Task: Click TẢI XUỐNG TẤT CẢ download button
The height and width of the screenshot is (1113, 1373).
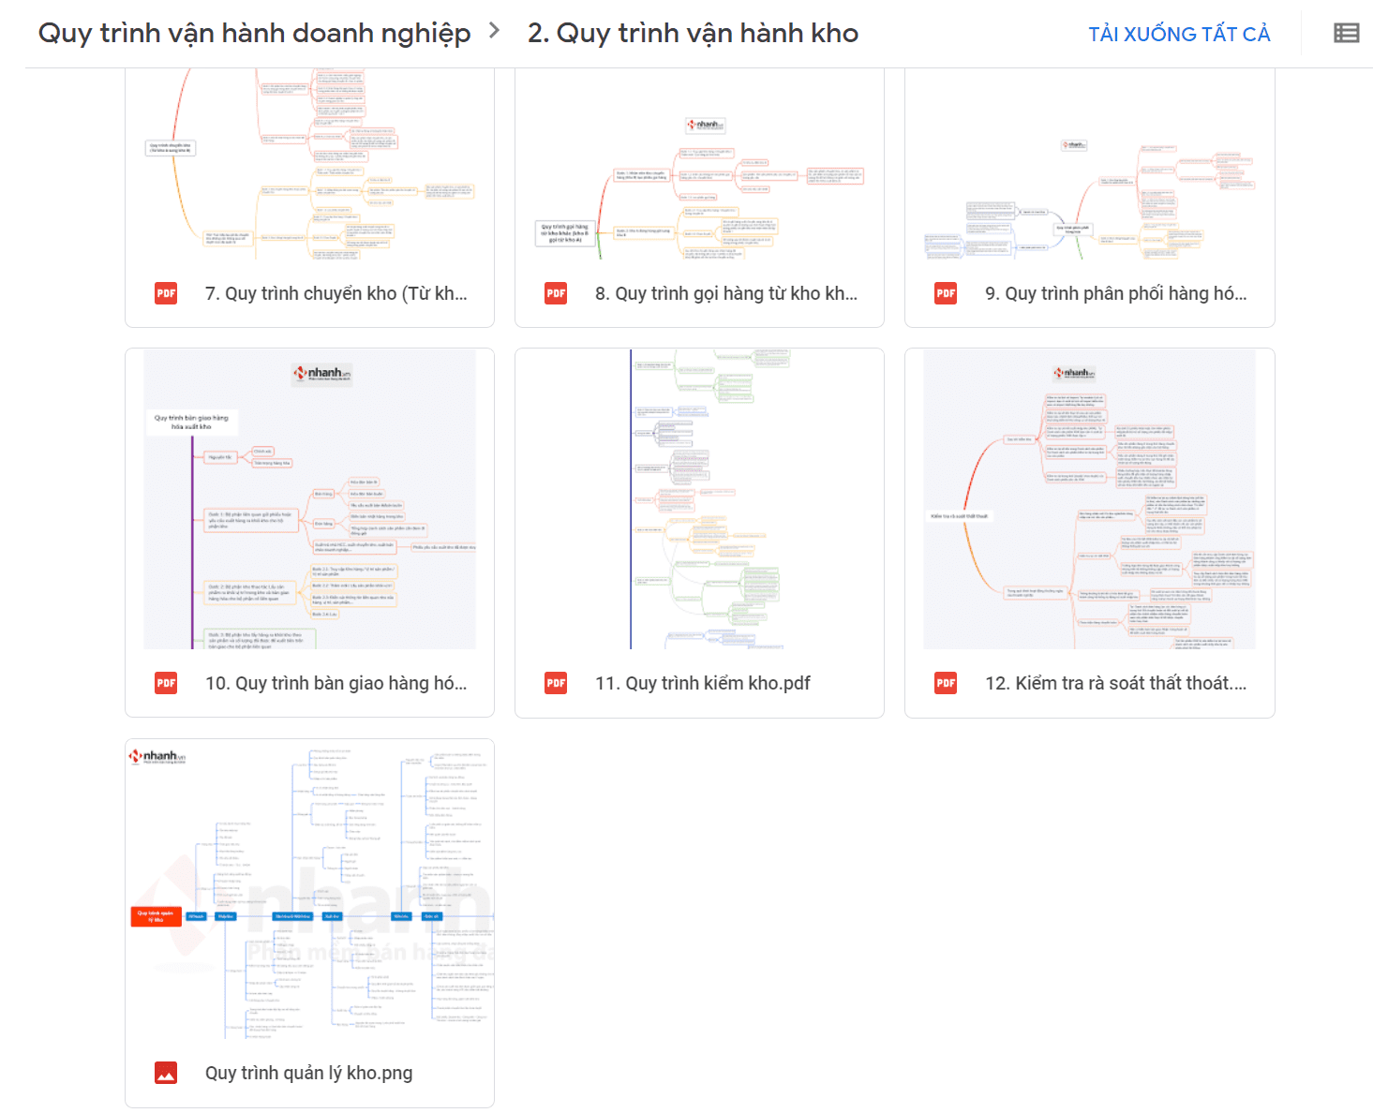Action: (x=1178, y=35)
